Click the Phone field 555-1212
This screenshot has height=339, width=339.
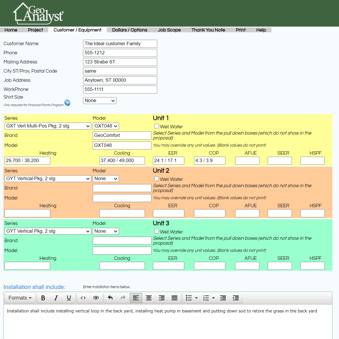120,53
